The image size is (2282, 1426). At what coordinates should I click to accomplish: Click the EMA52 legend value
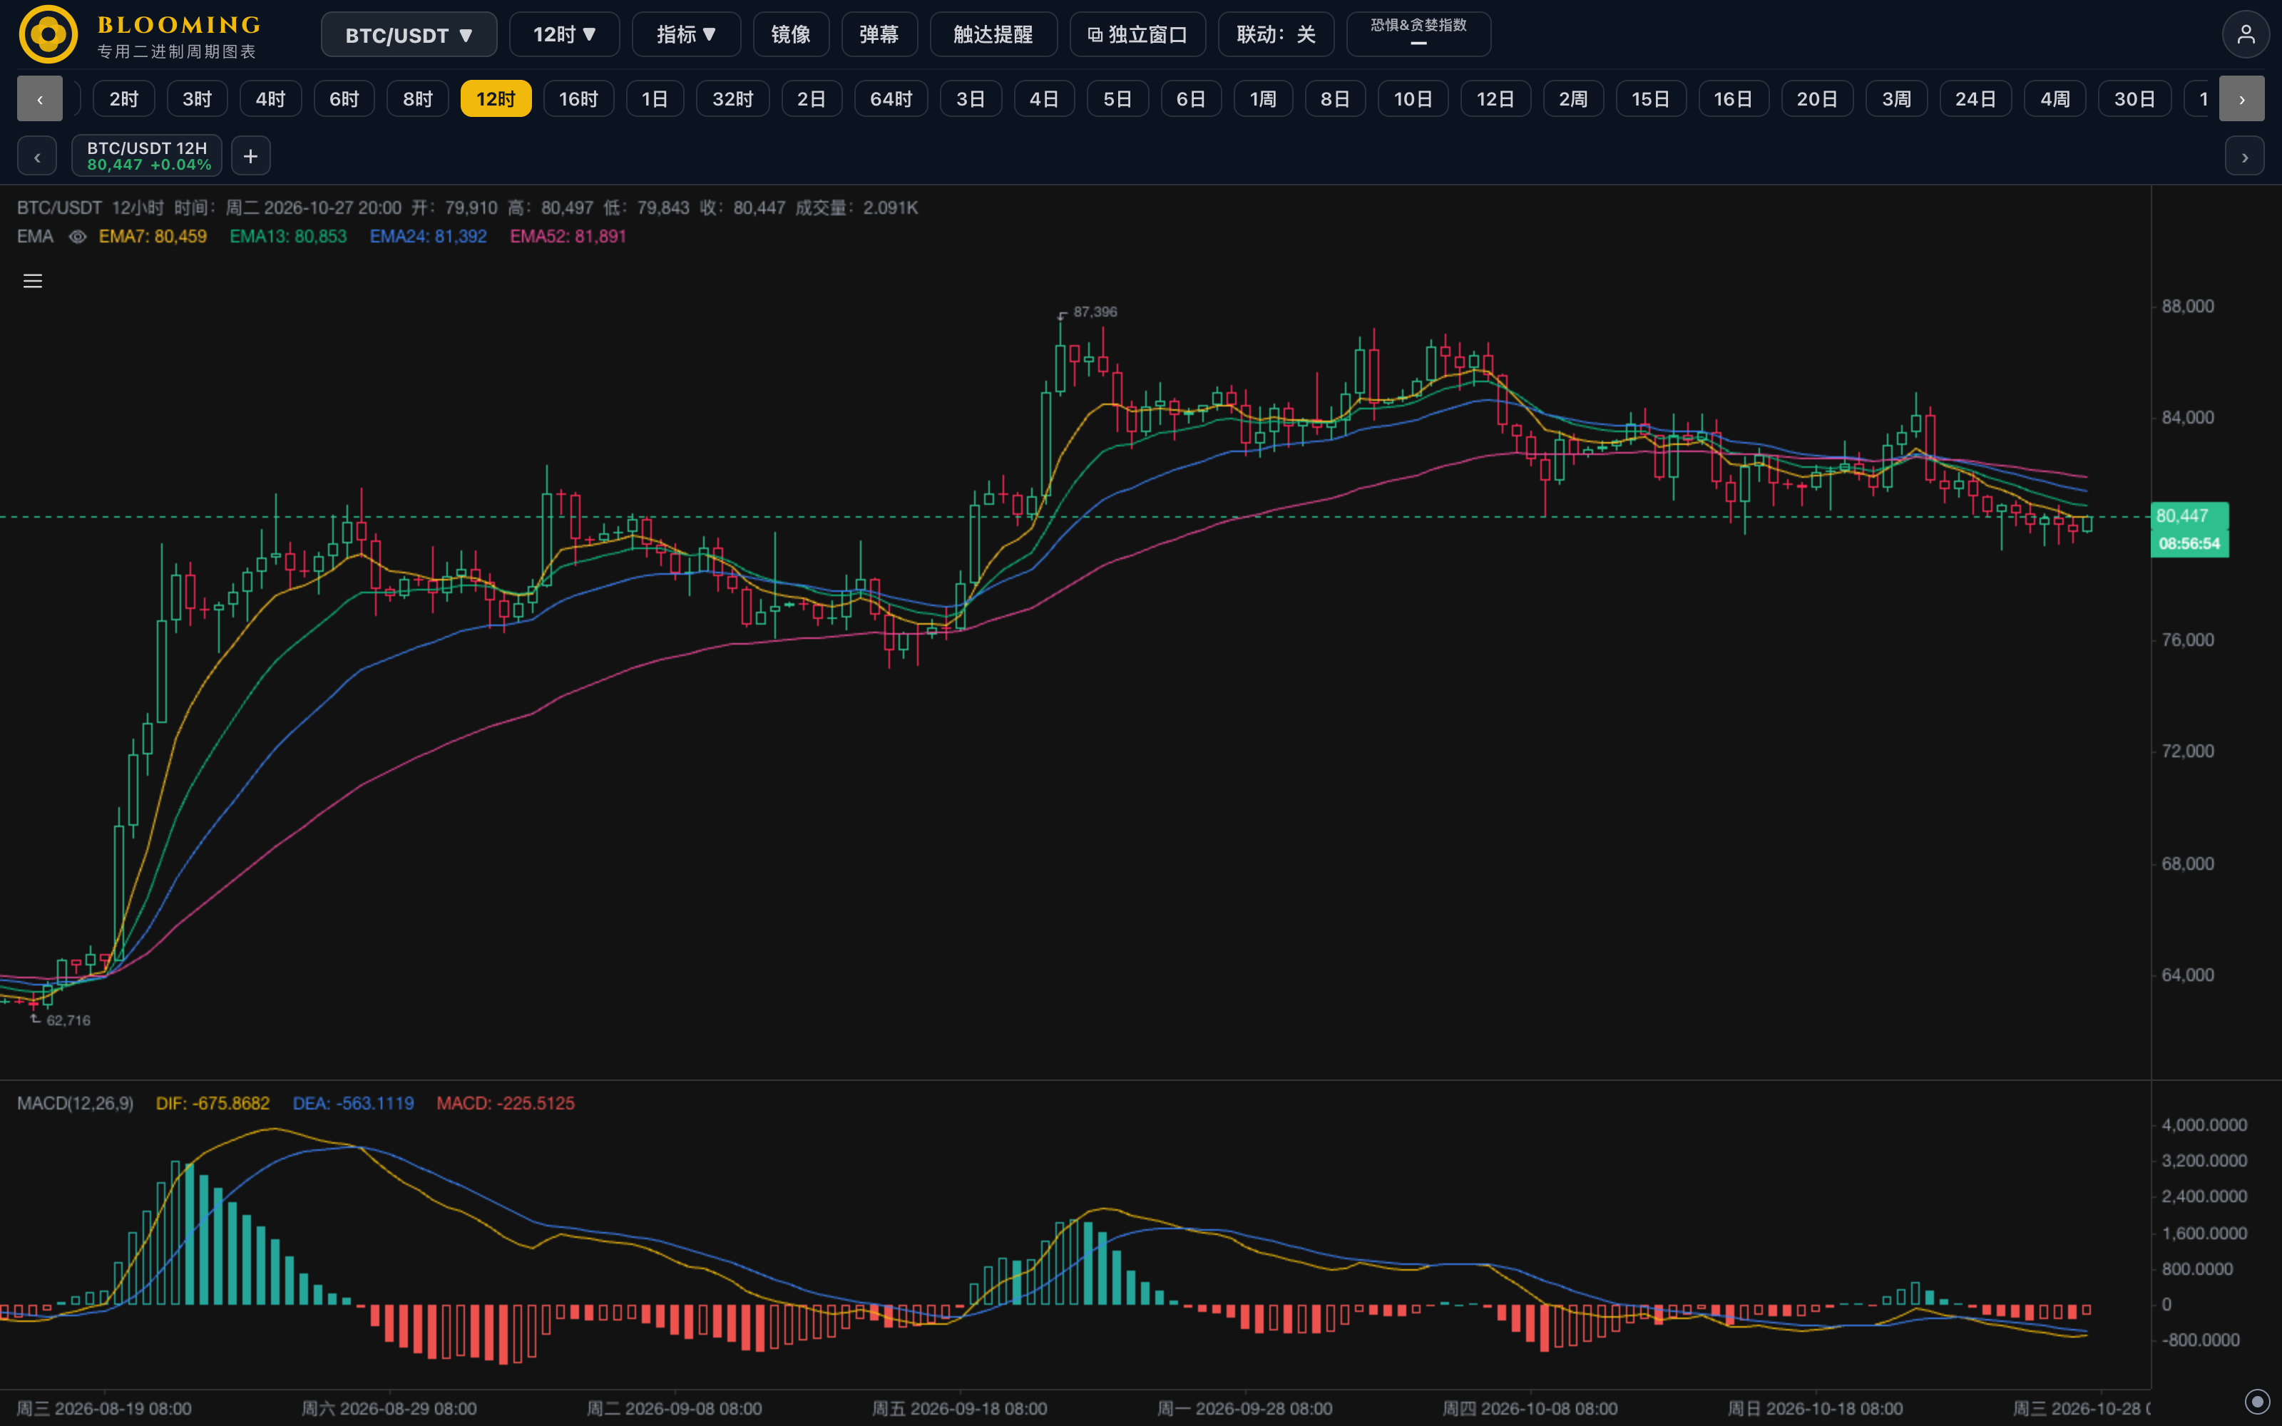coord(568,237)
